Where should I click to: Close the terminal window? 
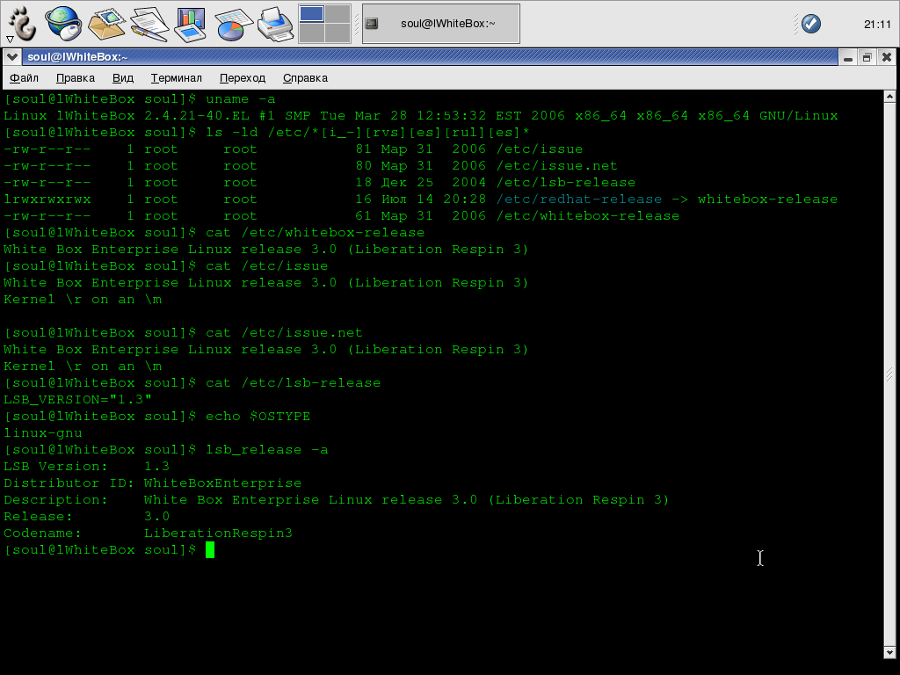(886, 57)
